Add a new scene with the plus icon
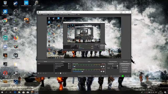Viewport: 168px width, 94px height. [x=38, y=73]
